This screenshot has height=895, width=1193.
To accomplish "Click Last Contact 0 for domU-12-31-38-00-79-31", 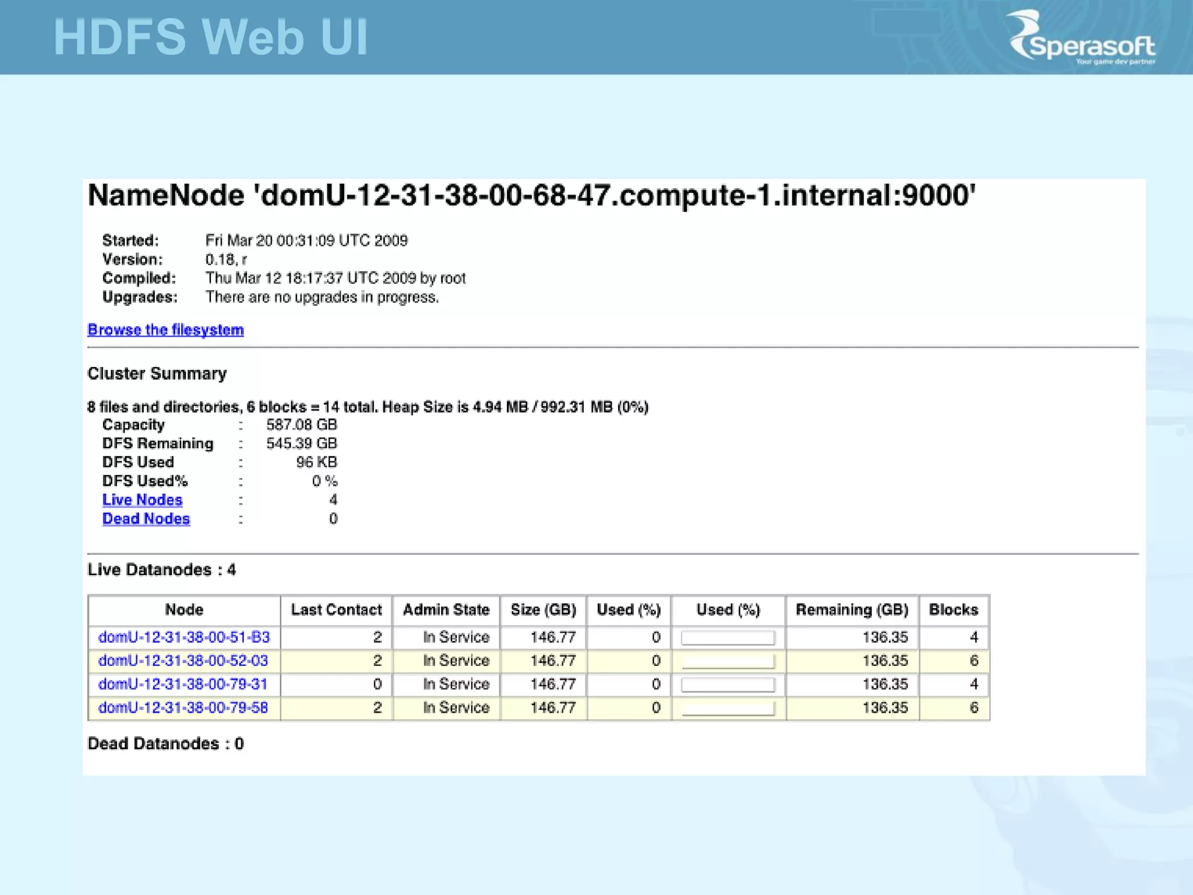I will (x=377, y=684).
